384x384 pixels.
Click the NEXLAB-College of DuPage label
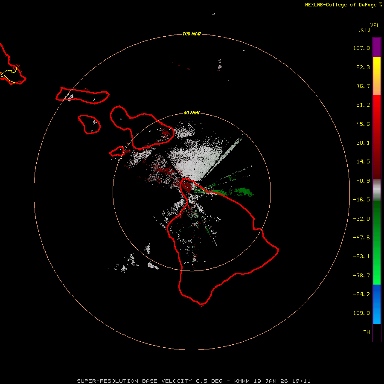[x=343, y=5]
